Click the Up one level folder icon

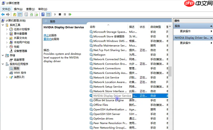(15, 14)
